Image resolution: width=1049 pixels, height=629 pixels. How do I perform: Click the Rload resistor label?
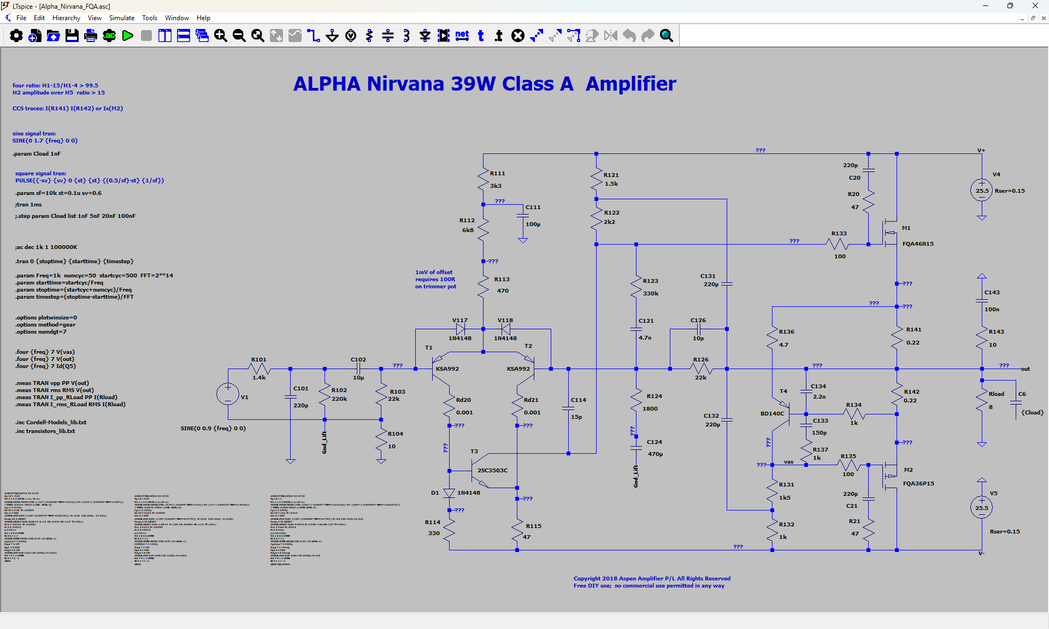click(x=996, y=394)
